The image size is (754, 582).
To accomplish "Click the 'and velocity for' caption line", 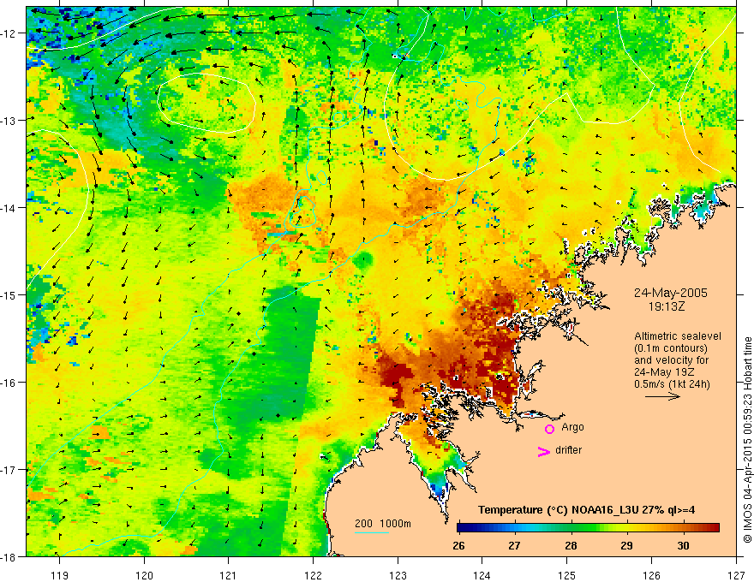I will tap(671, 360).
